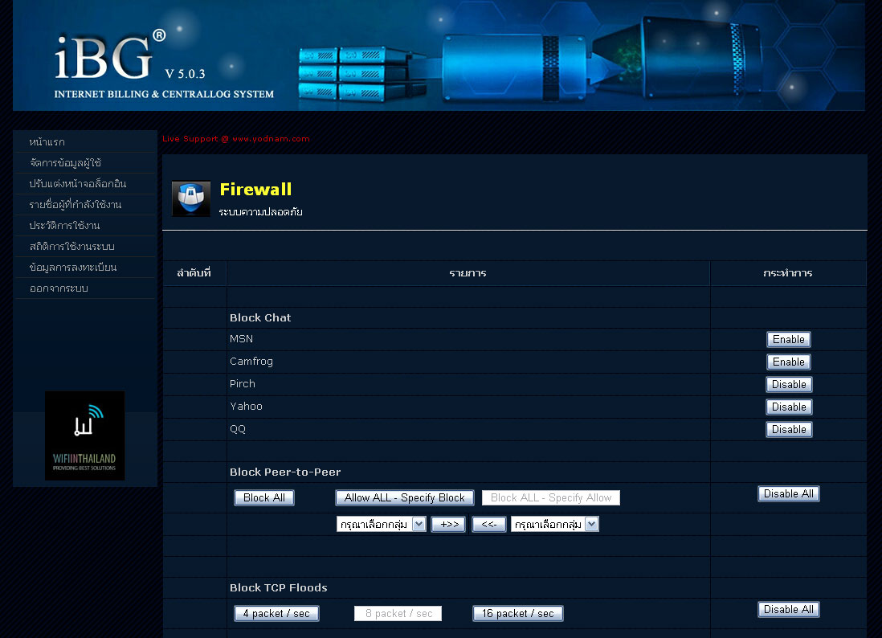Image resolution: width=882 pixels, height=638 pixels.
Task: Open จัดการข้อมูลผู้ใช้ menu item
Action: coord(65,162)
